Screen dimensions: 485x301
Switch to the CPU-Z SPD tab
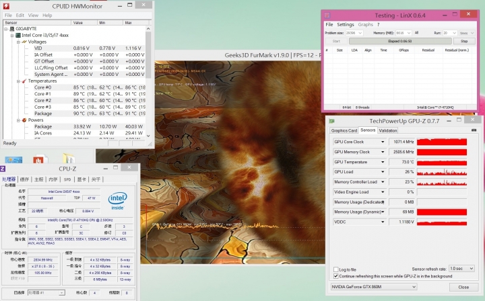[67, 179]
